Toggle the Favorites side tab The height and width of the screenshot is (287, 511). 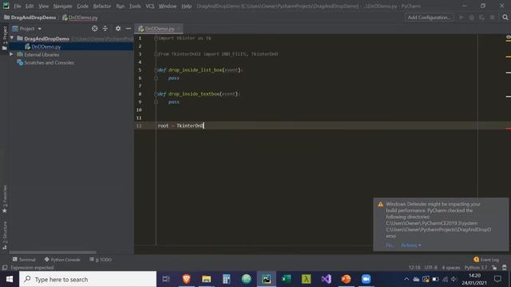[5, 199]
